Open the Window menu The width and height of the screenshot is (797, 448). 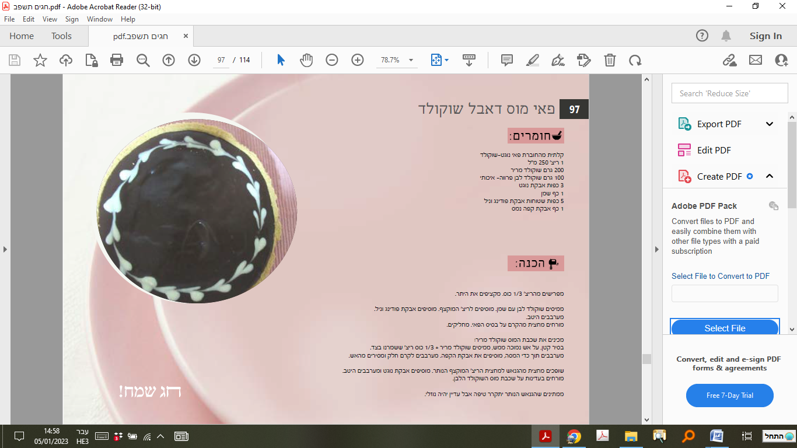(x=100, y=19)
